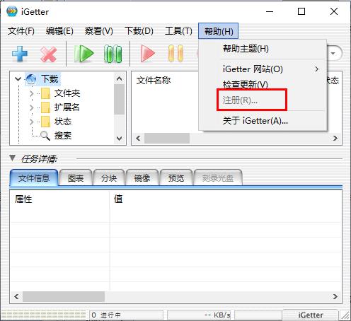351x321 pixels.
Task: Select 下载 in the tree
Action: pyautogui.click(x=50, y=79)
